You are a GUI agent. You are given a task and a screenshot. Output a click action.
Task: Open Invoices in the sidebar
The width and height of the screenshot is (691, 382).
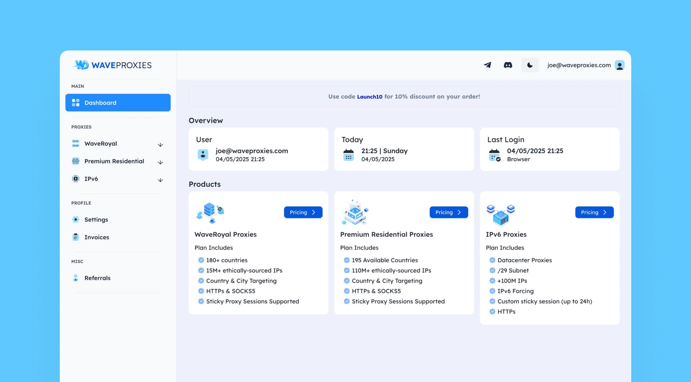click(x=118, y=237)
